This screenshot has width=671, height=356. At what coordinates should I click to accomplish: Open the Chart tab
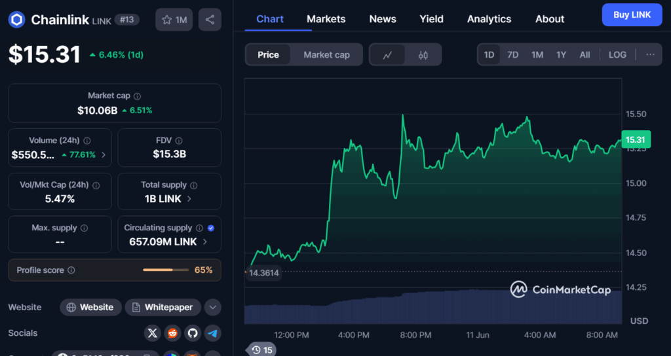click(270, 19)
